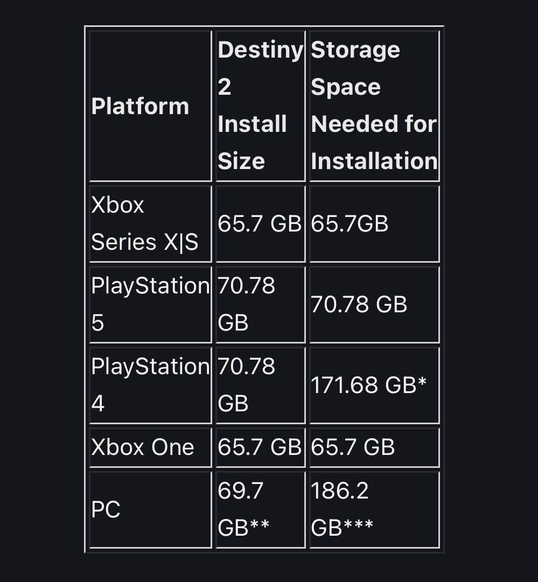Click Xbox One storage space needed value

(353, 447)
